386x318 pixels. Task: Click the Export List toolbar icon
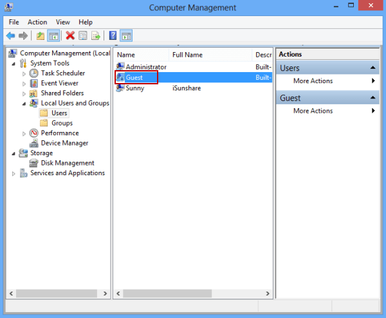click(x=96, y=36)
